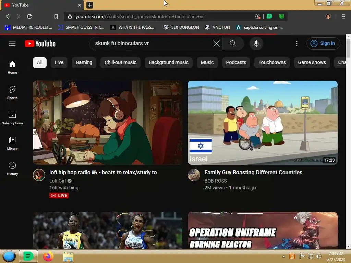
Task: Click the magnifier search button
Action: tap(233, 43)
